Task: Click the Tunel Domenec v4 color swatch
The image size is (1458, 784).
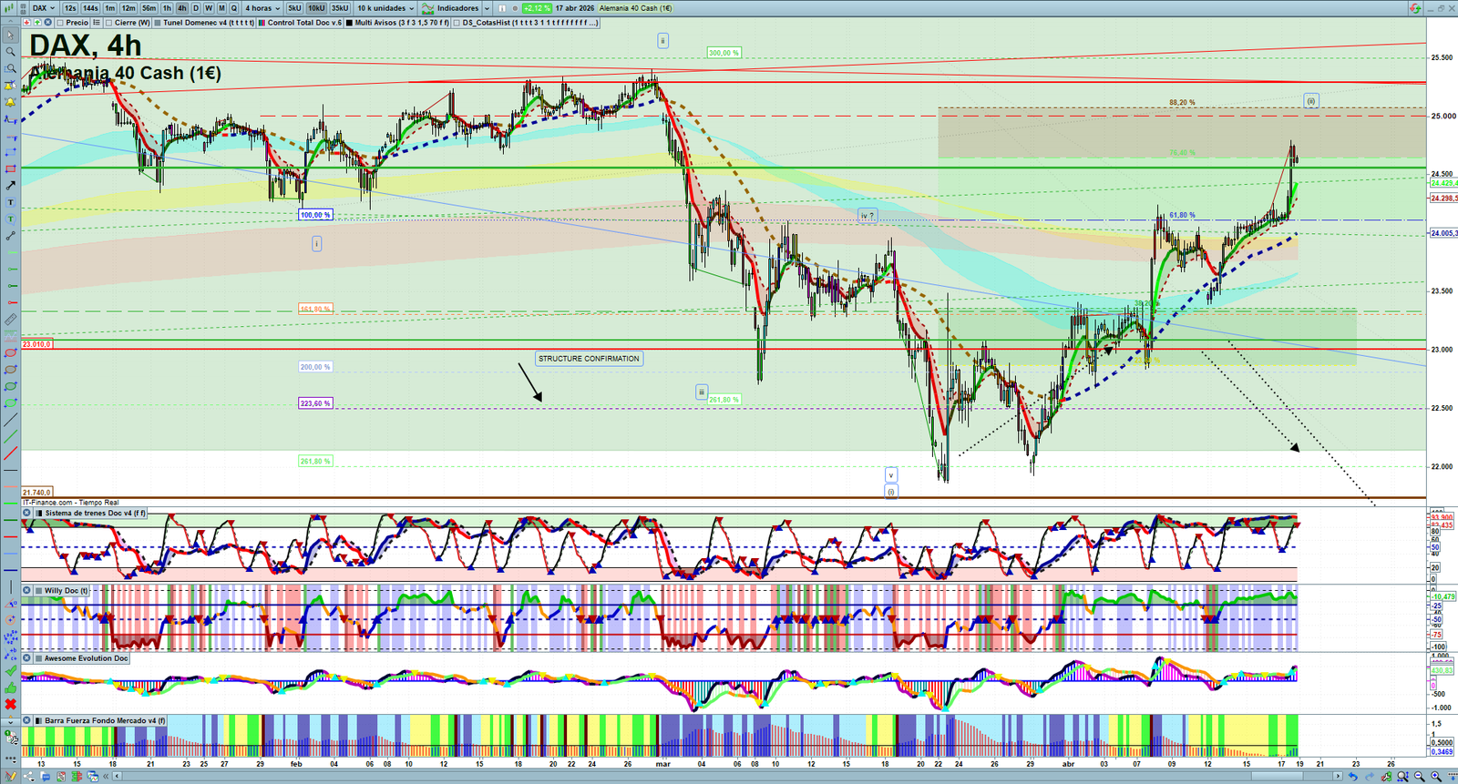Action: point(158,23)
